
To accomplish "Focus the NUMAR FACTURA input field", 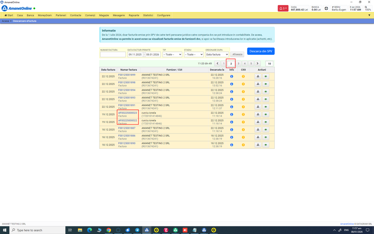I will pos(113,54).
